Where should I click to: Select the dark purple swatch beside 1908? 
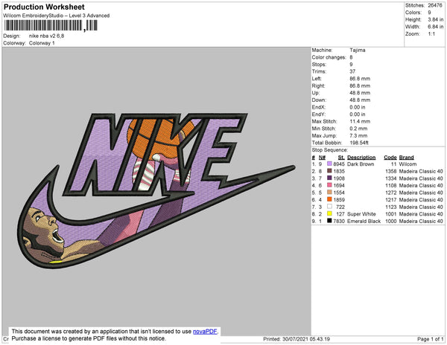click(x=329, y=178)
